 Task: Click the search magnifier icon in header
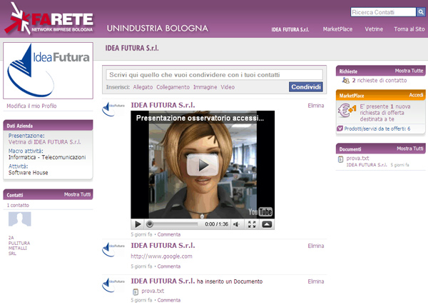pyautogui.click(x=421, y=12)
